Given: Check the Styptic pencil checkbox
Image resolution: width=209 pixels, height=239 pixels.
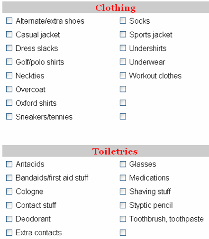Looking at the screenshot, I should 123,205.
